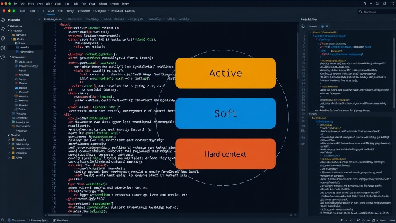396x223 pixels.
Task: Click the search field in top toolbar
Action: click(376, 12)
